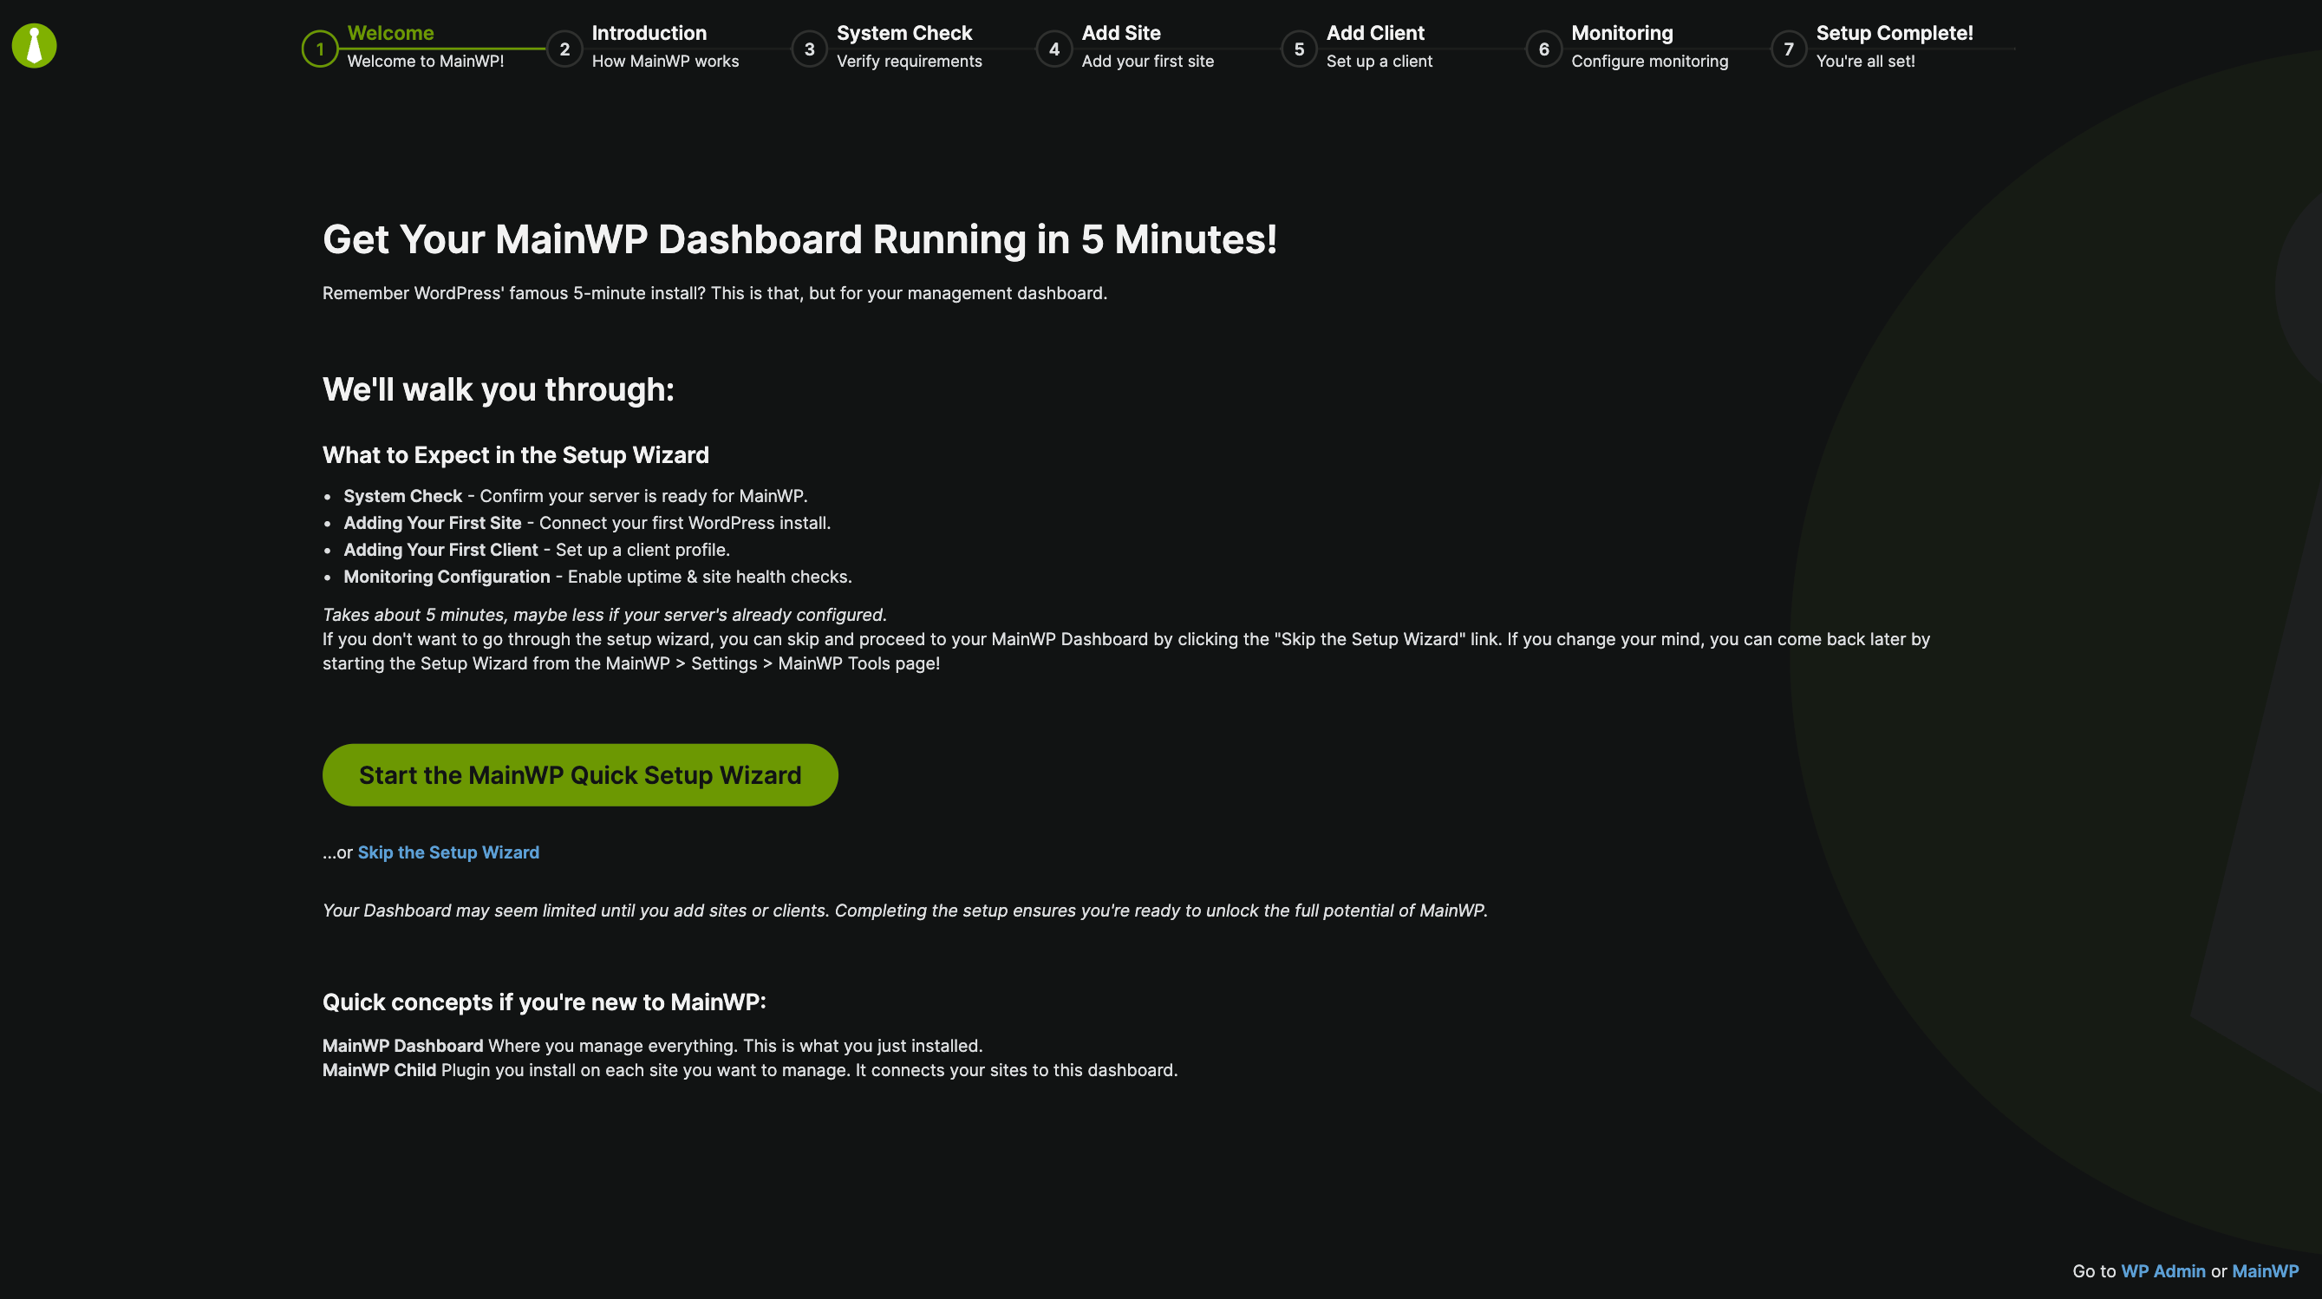Go to the Introduction step label

tap(649, 33)
